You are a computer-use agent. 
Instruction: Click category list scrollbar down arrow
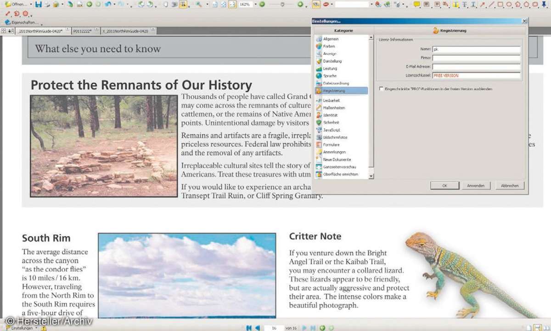coord(371,176)
